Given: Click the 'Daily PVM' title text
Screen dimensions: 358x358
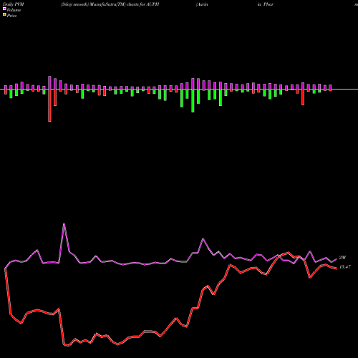Looking at the screenshot, I should pyautogui.click(x=14, y=4).
